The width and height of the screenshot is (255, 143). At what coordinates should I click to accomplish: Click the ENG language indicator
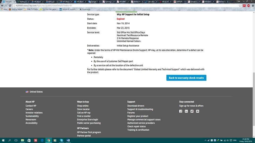(235, 140)
